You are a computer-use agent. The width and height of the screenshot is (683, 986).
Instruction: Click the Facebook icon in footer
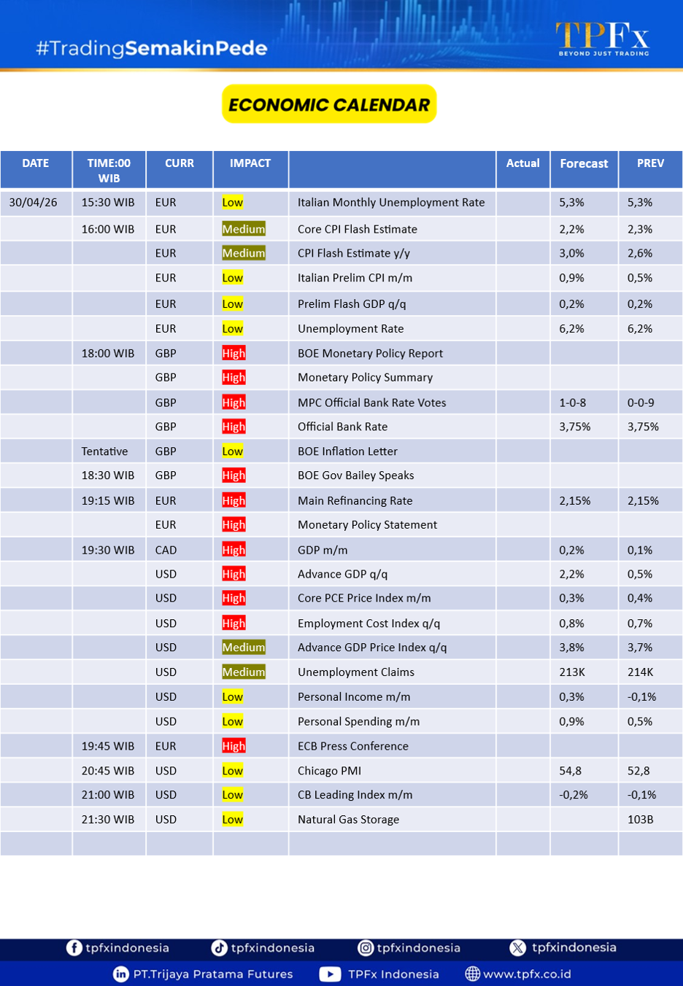(x=74, y=947)
